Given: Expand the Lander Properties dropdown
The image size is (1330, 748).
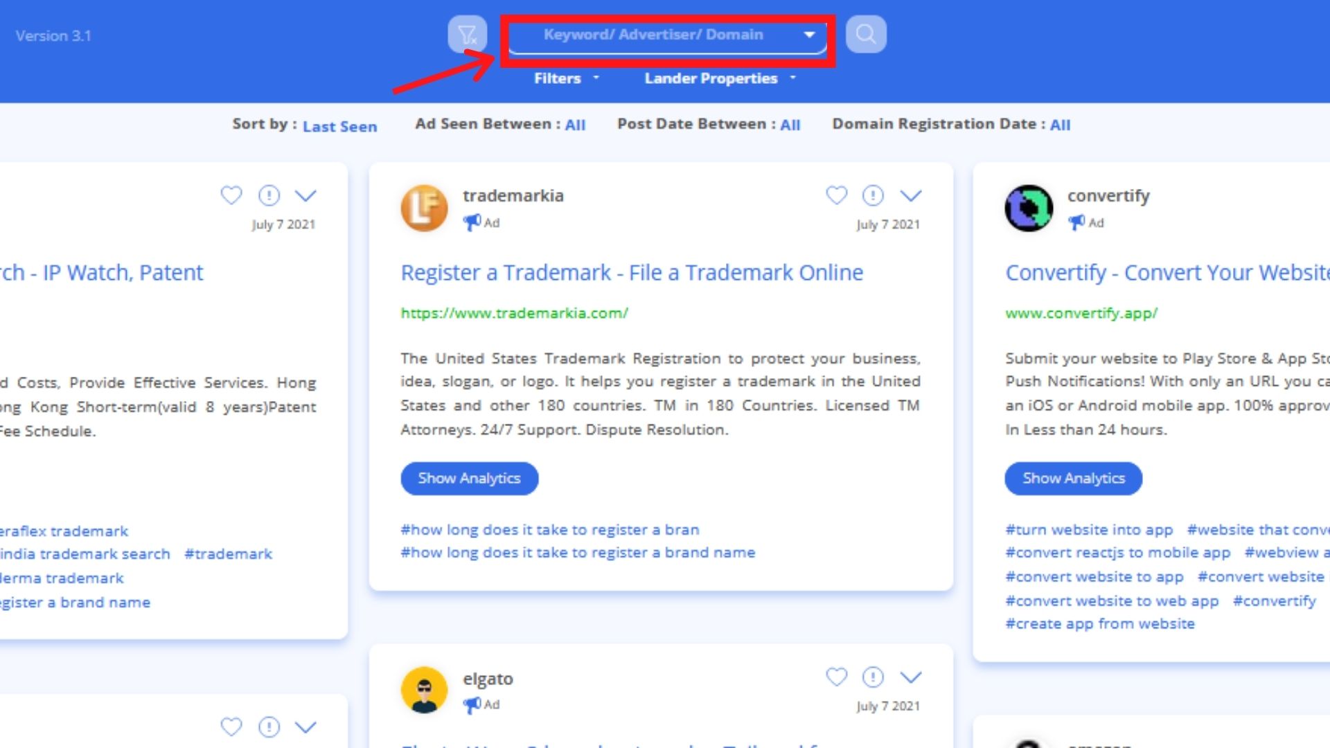Looking at the screenshot, I should pos(719,78).
